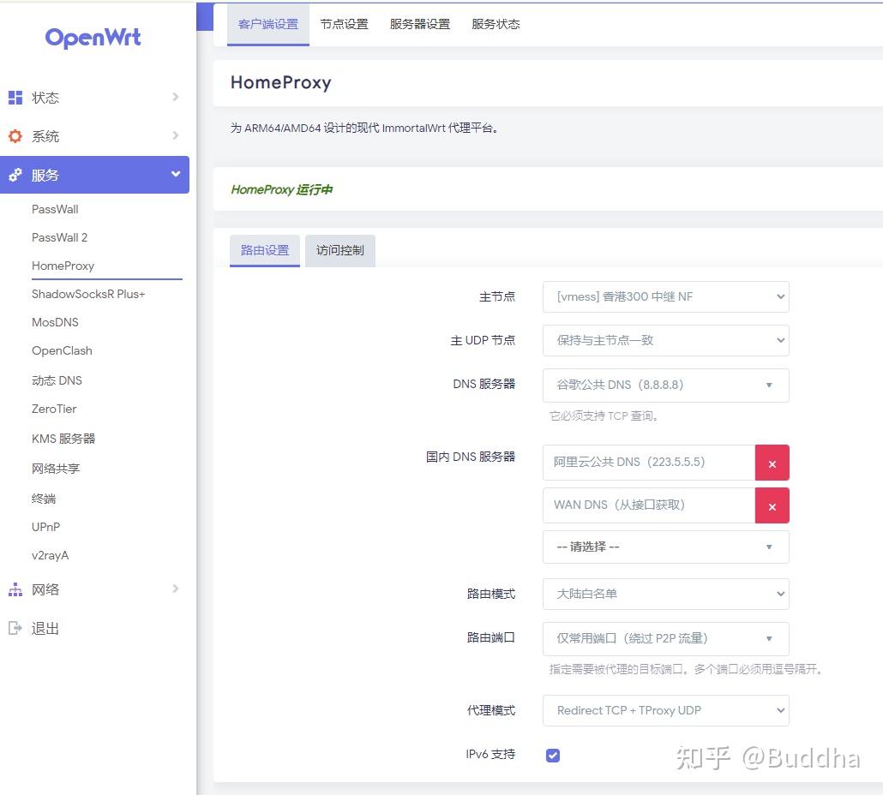883x795 pixels.
Task: Click the OpenWrt logo
Action: [93, 38]
